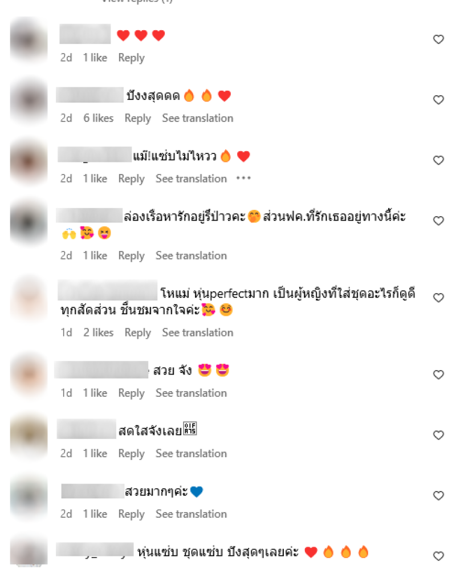Image resolution: width=456 pixels, height=569 pixels.
Task: Reply to the 'สวย จัง' comment
Action: (x=131, y=393)
